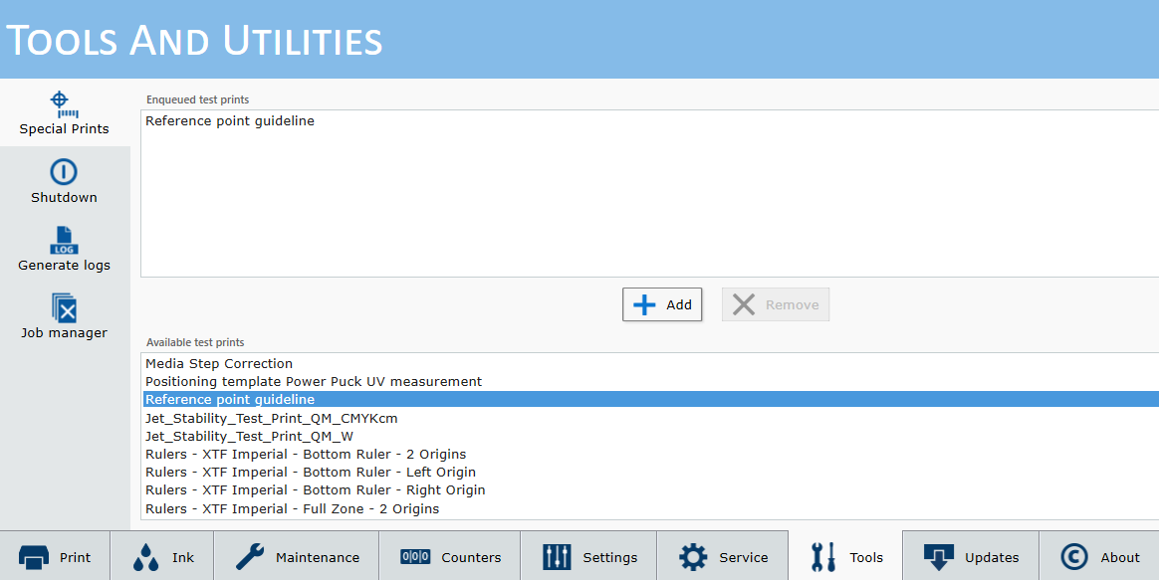Click the Shutdown power icon
The height and width of the screenshot is (580, 1159).
(64, 172)
